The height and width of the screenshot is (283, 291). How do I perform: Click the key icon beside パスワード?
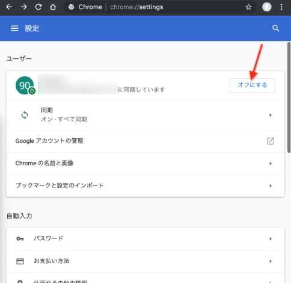coord(20,239)
